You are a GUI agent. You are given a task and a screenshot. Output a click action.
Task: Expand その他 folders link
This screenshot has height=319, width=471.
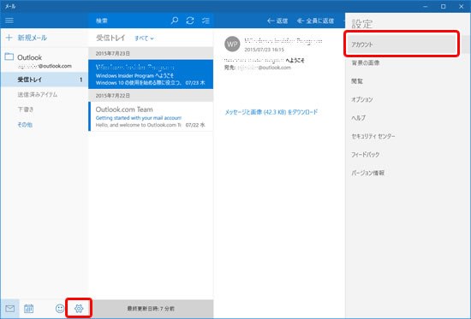tap(25, 125)
